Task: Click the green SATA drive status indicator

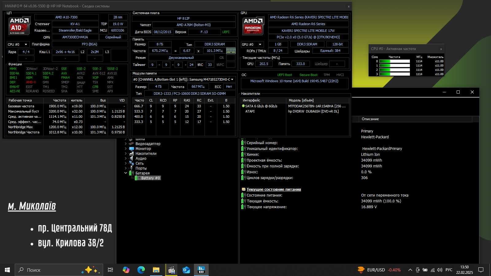Action: 243,106
